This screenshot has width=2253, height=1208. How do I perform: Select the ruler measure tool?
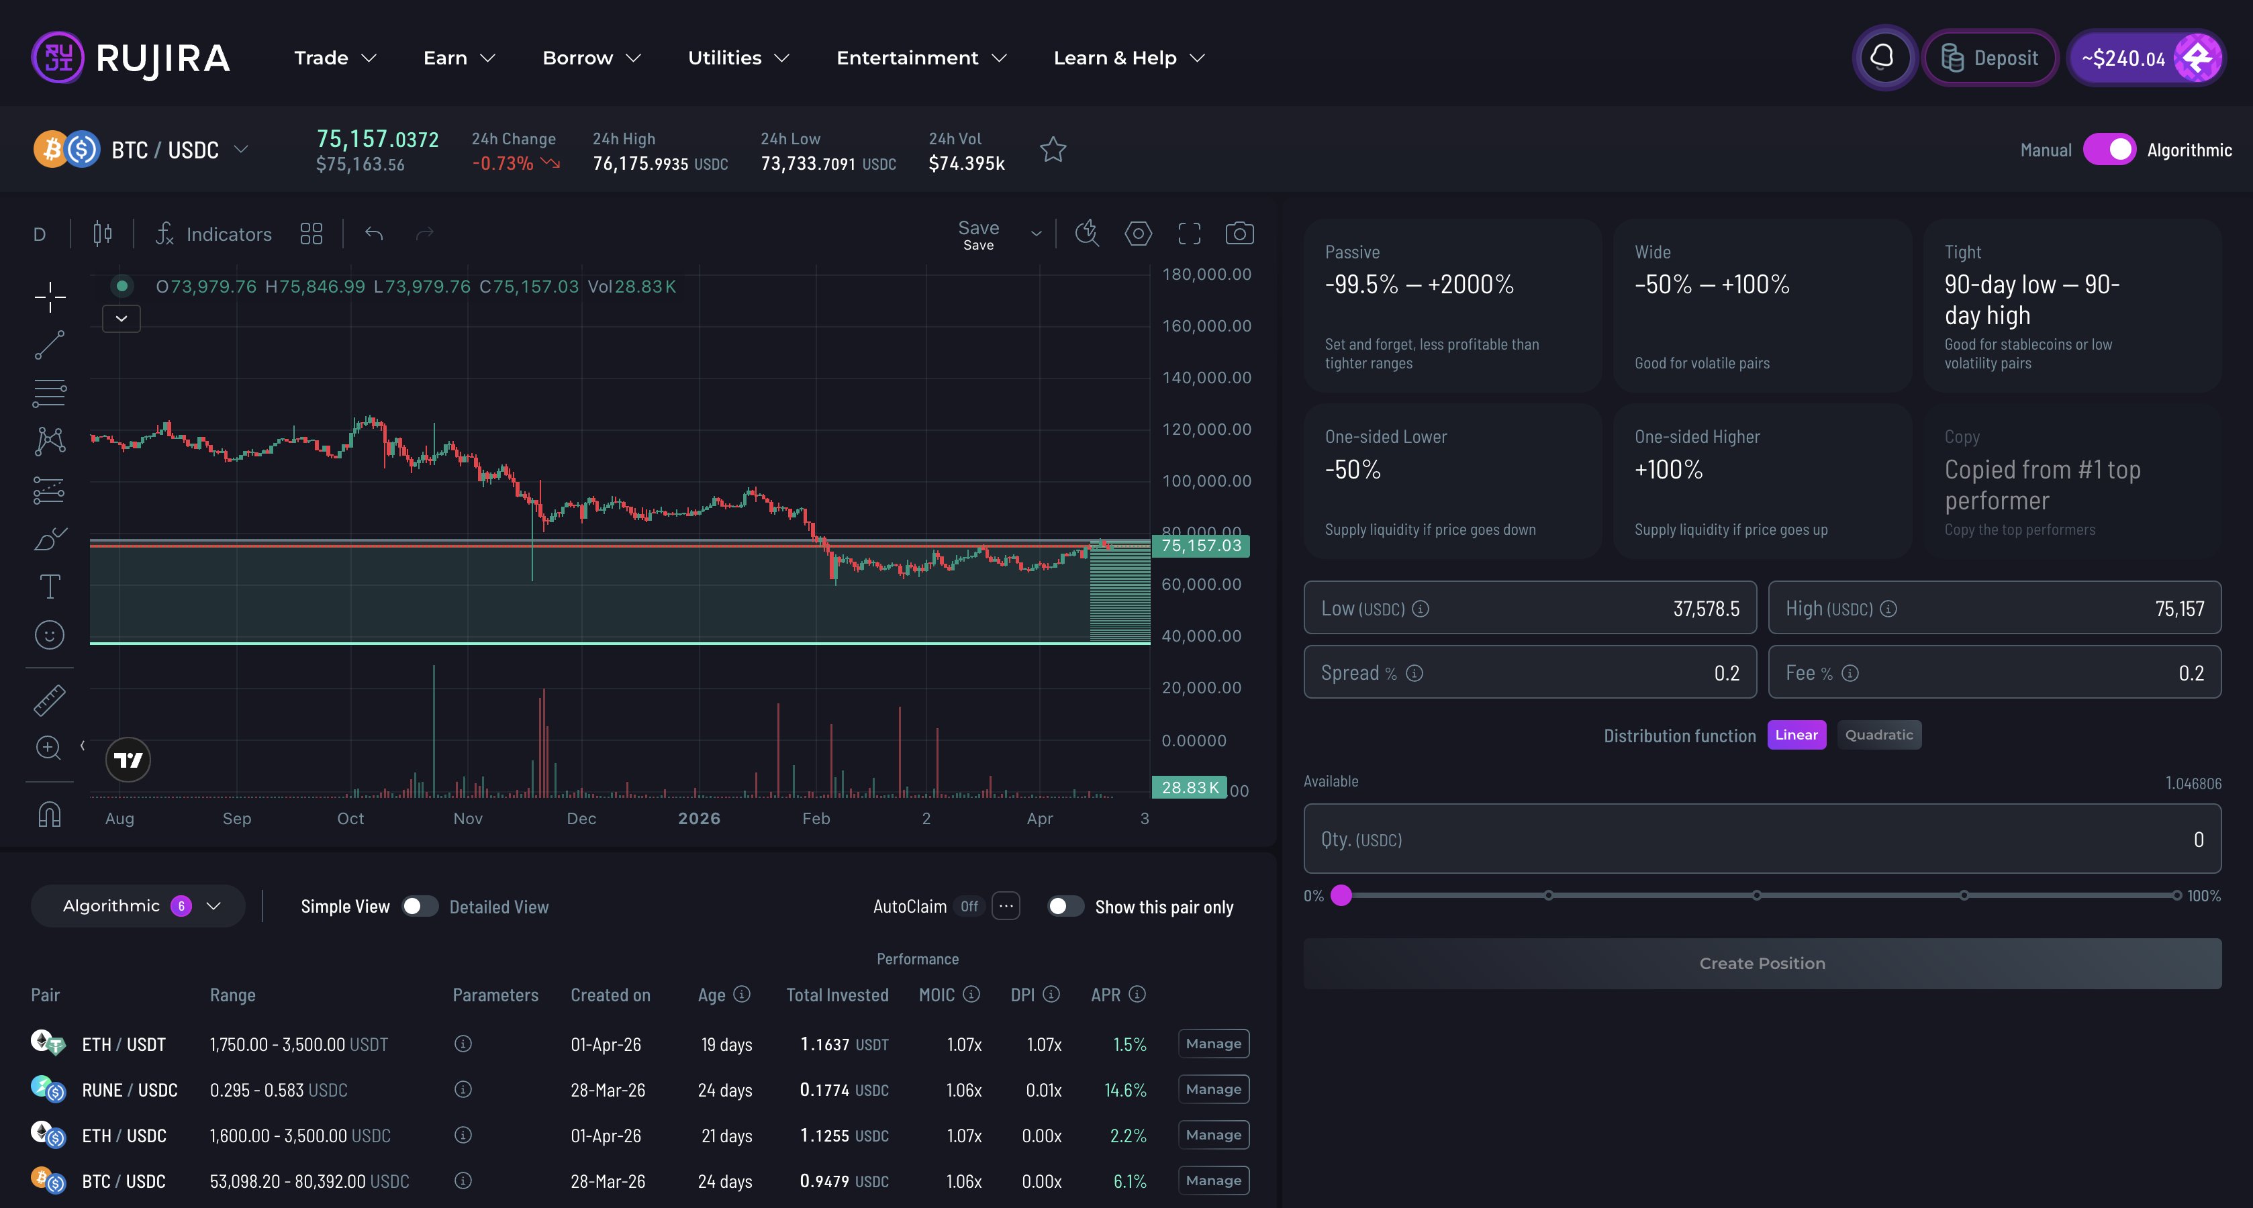point(50,699)
